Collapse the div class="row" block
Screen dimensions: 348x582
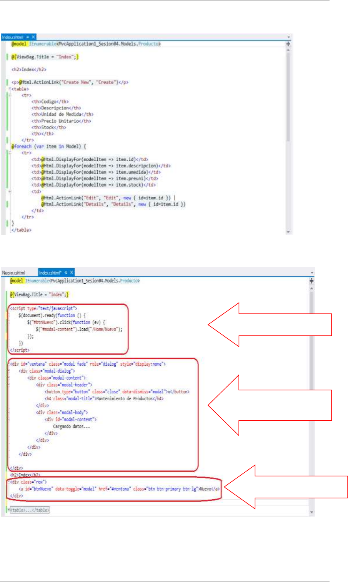[x=8, y=482]
